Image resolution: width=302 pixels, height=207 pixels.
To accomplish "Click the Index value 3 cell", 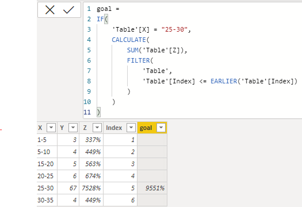I will pyautogui.click(x=120, y=164).
